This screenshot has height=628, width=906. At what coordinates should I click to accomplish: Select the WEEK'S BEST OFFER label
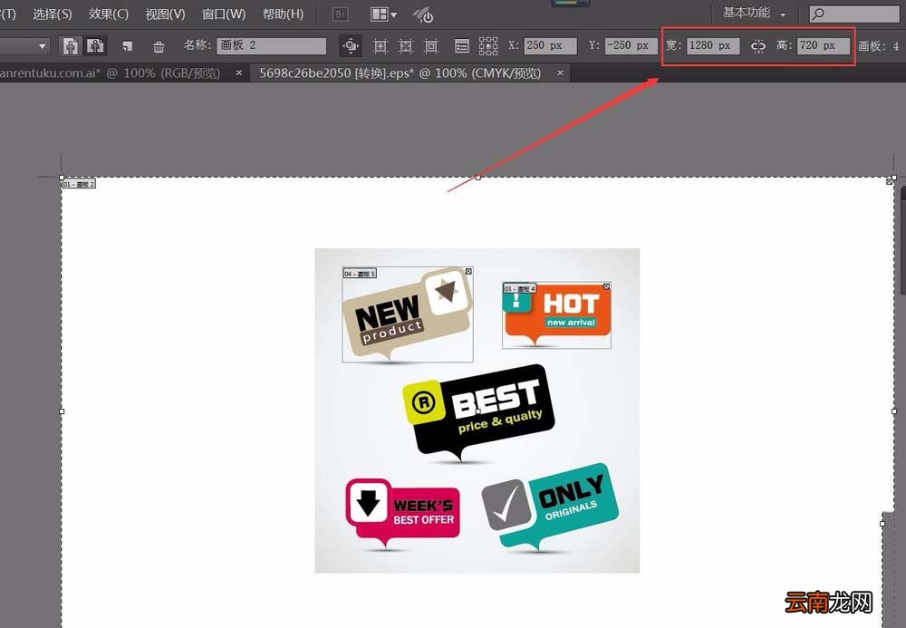coord(403,513)
